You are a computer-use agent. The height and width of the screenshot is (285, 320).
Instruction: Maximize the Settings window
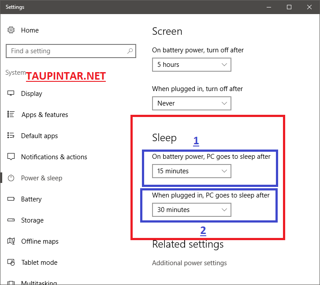coord(289,7)
